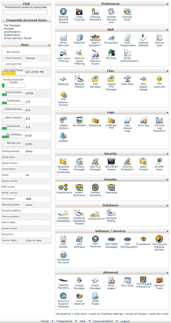
Task: Open Subdomains from Frequently Accessed Areas
Action: point(12,35)
